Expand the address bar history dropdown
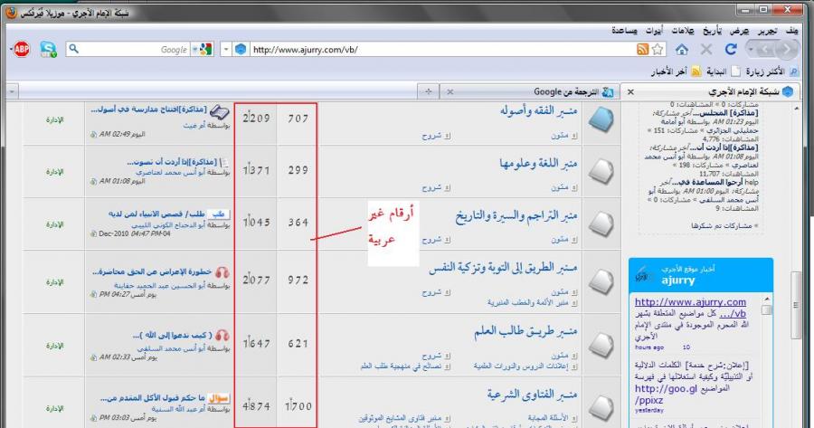Screen dimensions: 814x428 (227, 50)
